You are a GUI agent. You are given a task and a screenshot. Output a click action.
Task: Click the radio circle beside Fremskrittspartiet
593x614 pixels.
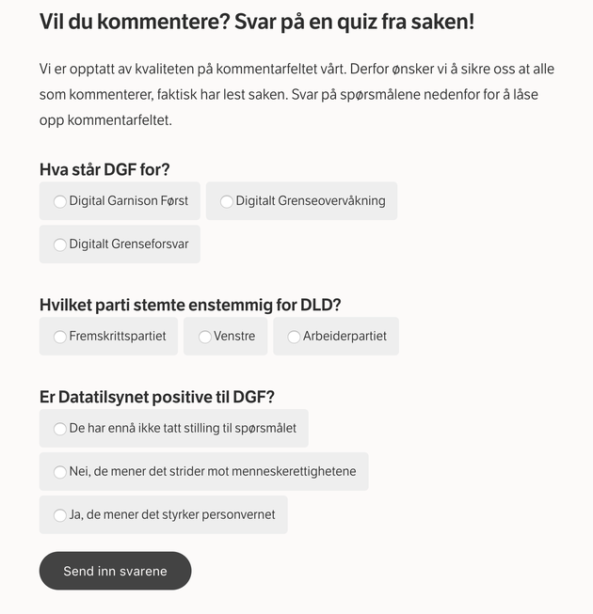click(60, 337)
